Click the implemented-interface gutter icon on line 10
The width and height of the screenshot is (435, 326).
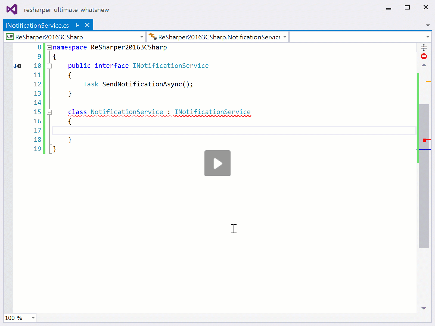pyautogui.click(x=17, y=66)
